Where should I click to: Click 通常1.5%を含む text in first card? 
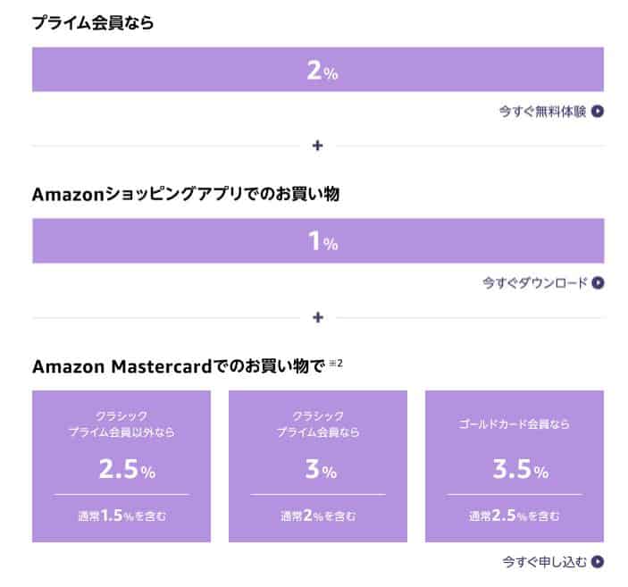tap(121, 516)
